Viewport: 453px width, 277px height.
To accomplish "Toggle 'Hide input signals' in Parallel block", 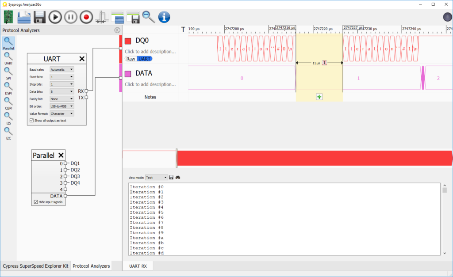I will pyautogui.click(x=35, y=201).
